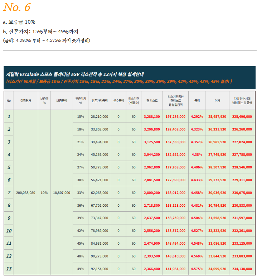The image size is (257, 278).
Task: Click interest rate 4.504%
Action: pyautogui.click(x=197, y=218)
